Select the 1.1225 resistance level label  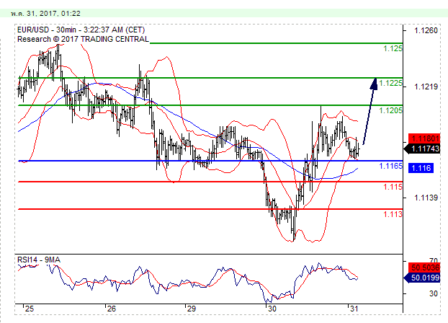pos(390,83)
